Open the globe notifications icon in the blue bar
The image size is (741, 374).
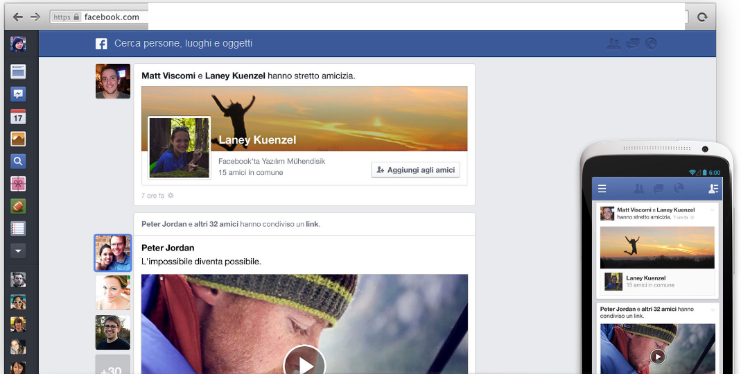(651, 44)
